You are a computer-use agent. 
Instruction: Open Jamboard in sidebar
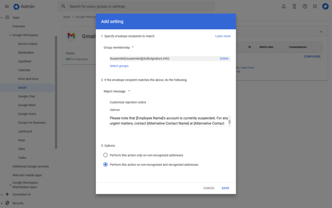point(25,131)
